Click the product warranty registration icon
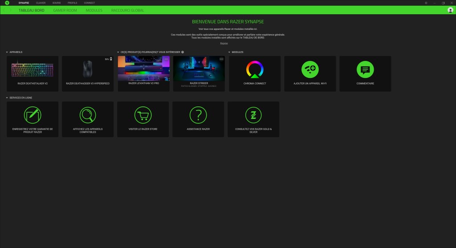 point(33,115)
